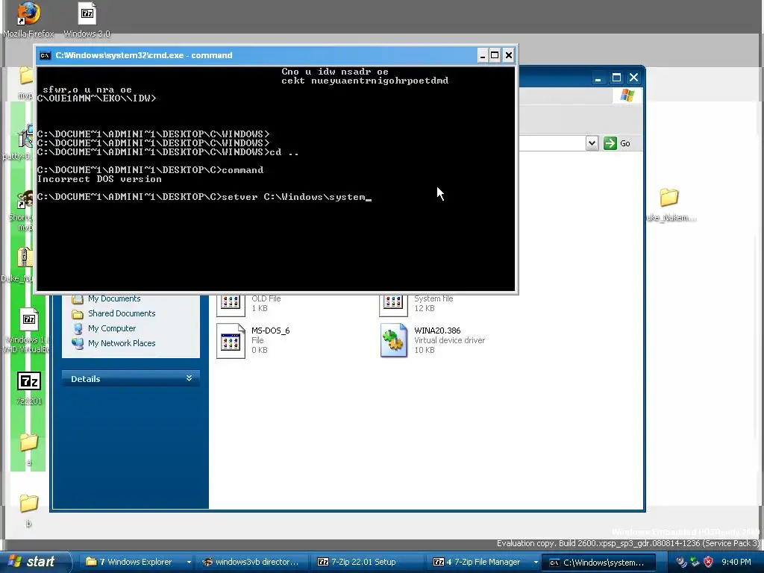The image size is (764, 573).
Task: Click the WINA20.386 file name text
Action: (437, 331)
